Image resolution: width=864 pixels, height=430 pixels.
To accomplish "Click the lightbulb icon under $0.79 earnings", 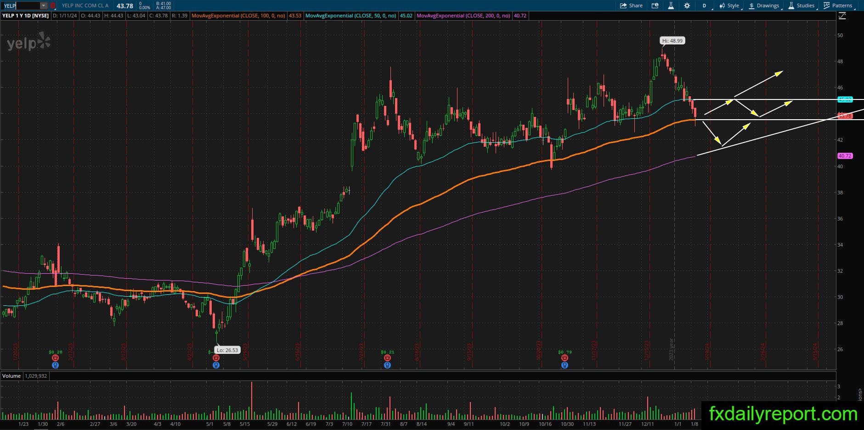I will 565,365.
